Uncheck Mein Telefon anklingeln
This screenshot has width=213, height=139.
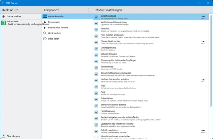point(96,36)
